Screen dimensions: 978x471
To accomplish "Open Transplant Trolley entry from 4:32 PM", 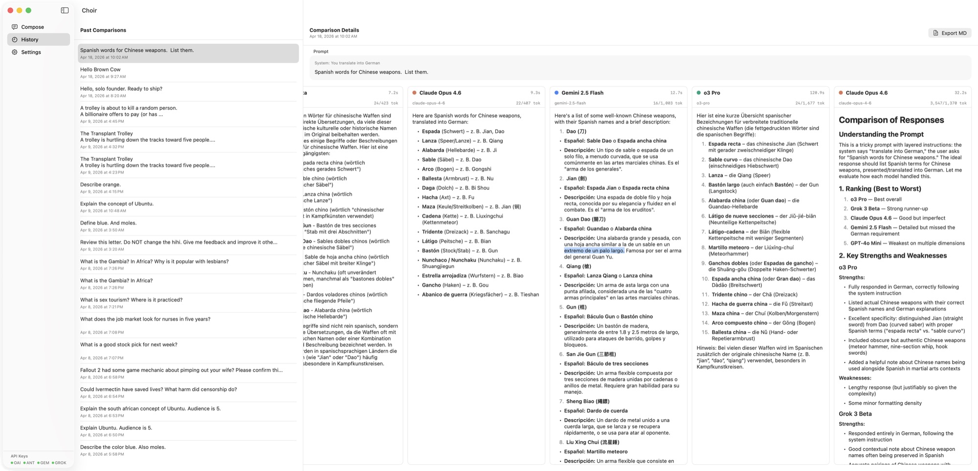I will [x=188, y=139].
